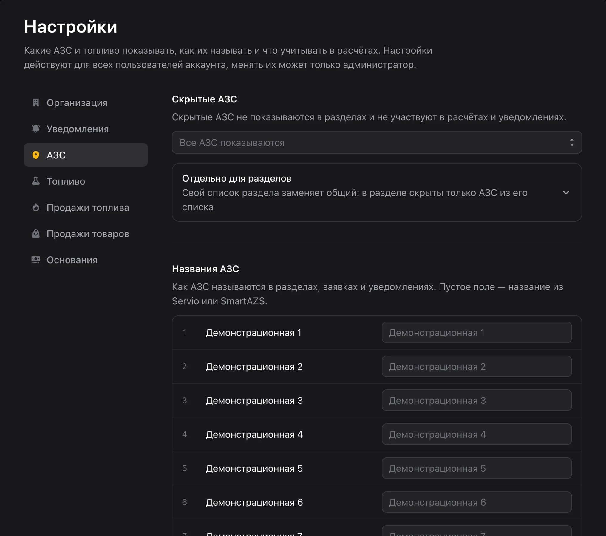Click the Демонстрационная 6 row label
The height and width of the screenshot is (536, 606).
[x=254, y=502]
